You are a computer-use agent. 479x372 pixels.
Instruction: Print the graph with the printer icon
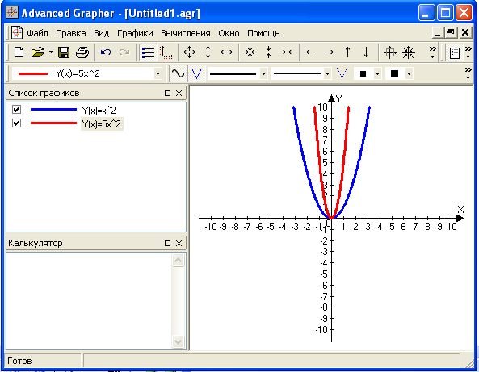[x=82, y=52]
